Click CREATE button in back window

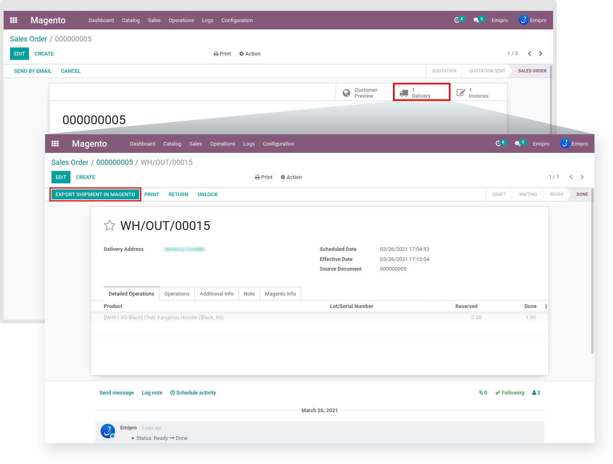coord(44,54)
